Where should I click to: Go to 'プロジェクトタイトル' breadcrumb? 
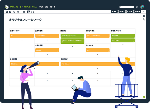click(x=30, y=7)
